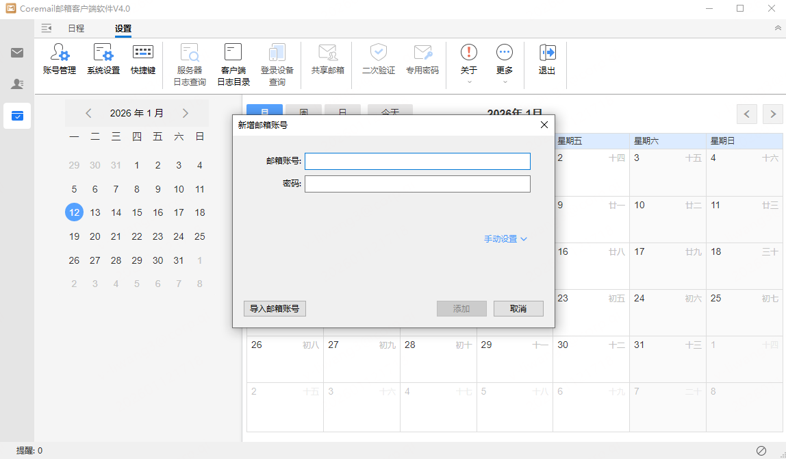Select the calendar icon in left sidebar

(x=17, y=116)
